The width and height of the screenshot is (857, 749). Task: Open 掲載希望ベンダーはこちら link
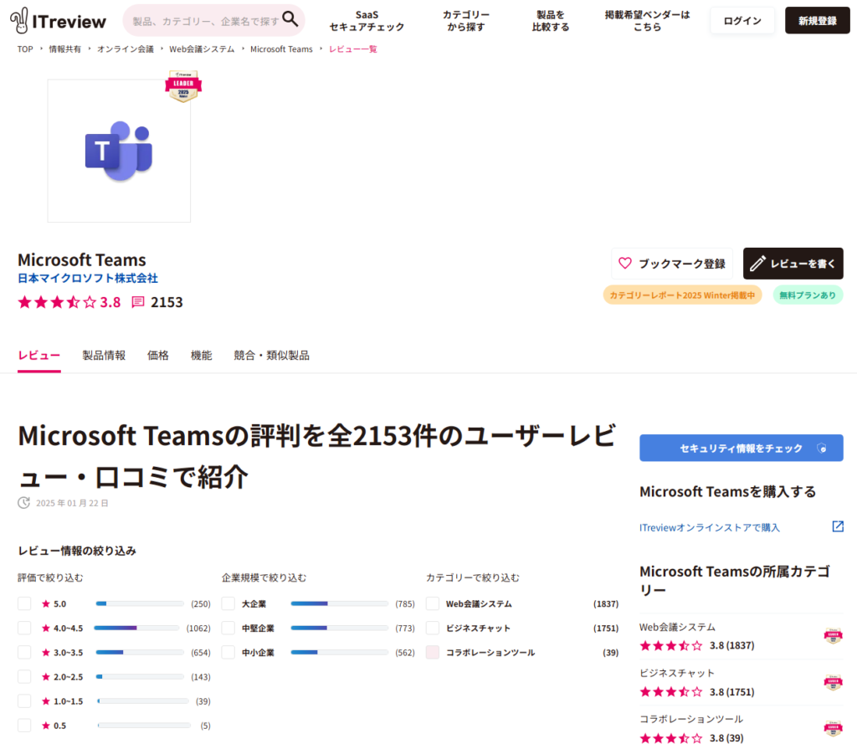[647, 21]
